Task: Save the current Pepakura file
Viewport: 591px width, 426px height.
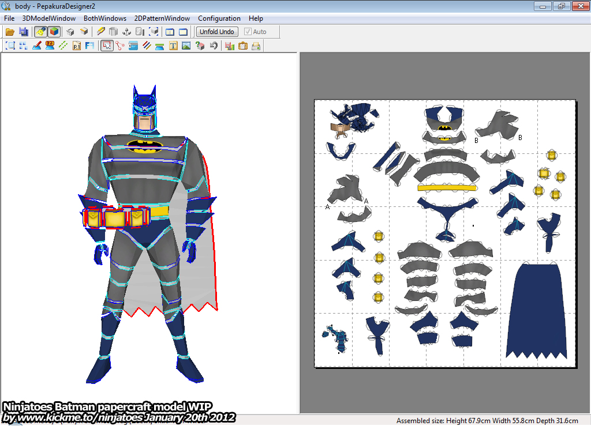Action: 23,32
